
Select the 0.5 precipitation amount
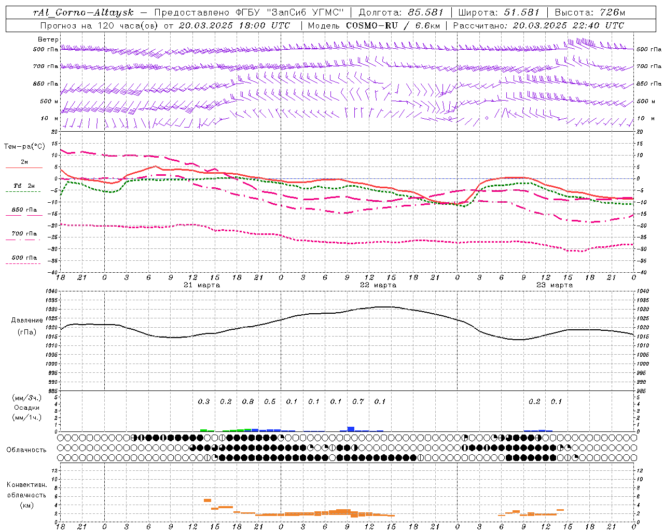(270, 401)
